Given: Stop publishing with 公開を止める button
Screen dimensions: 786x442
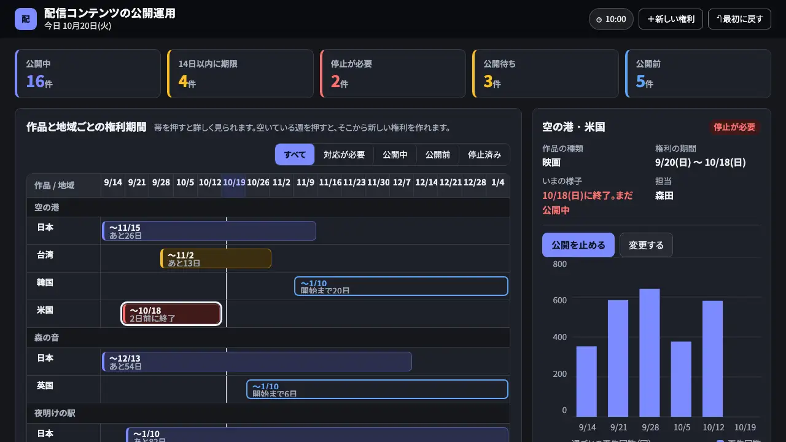Looking at the screenshot, I should coord(578,245).
